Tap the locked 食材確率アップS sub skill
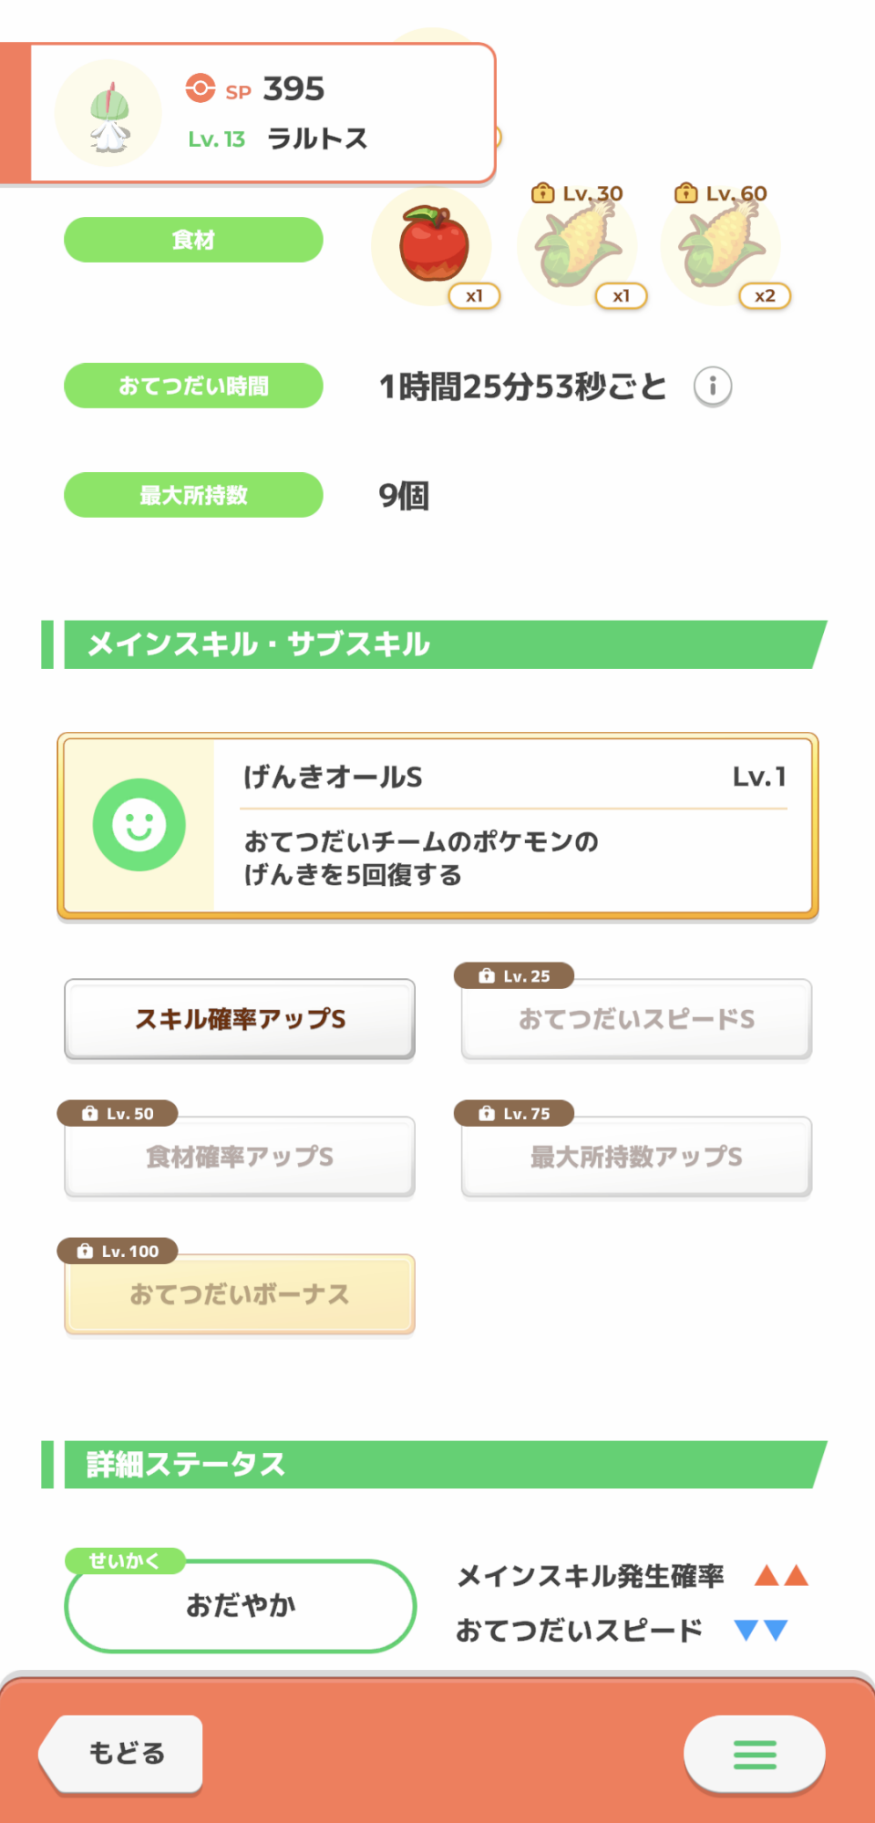The image size is (875, 1823). point(240,1157)
